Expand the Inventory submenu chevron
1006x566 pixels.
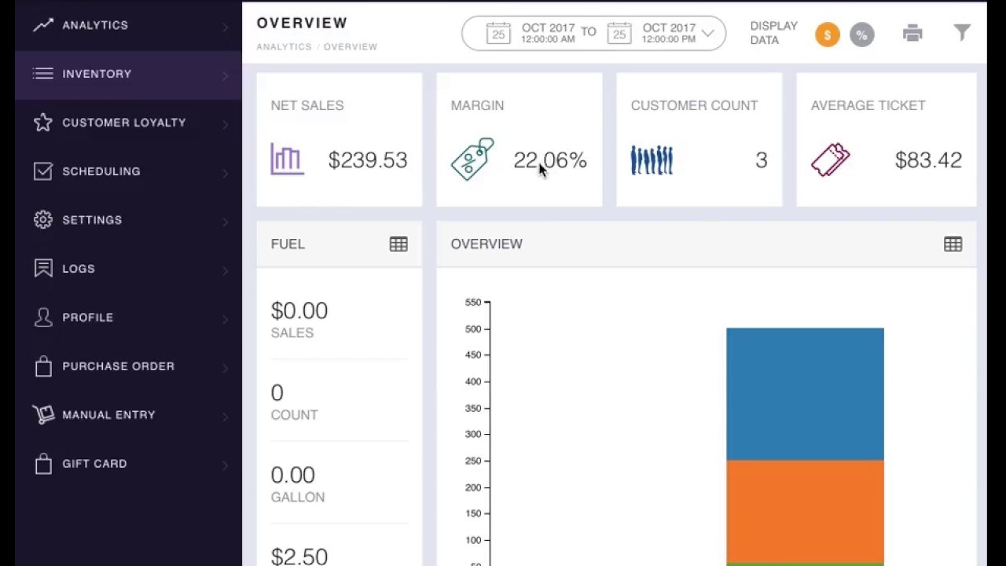(x=225, y=76)
